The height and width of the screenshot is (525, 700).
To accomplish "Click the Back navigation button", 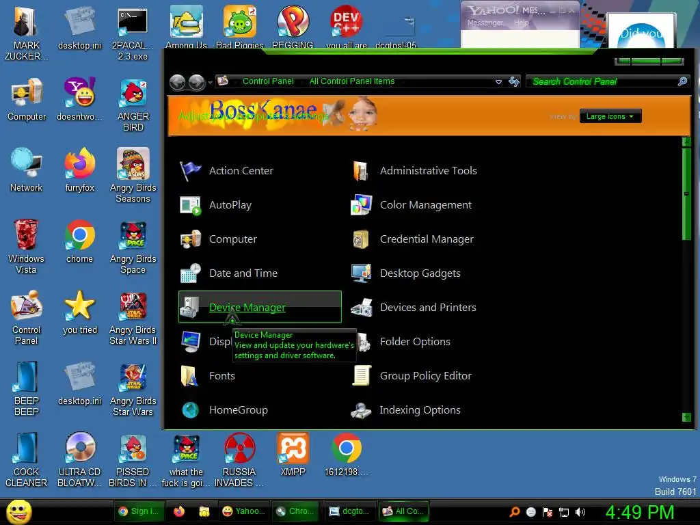I will [x=178, y=82].
